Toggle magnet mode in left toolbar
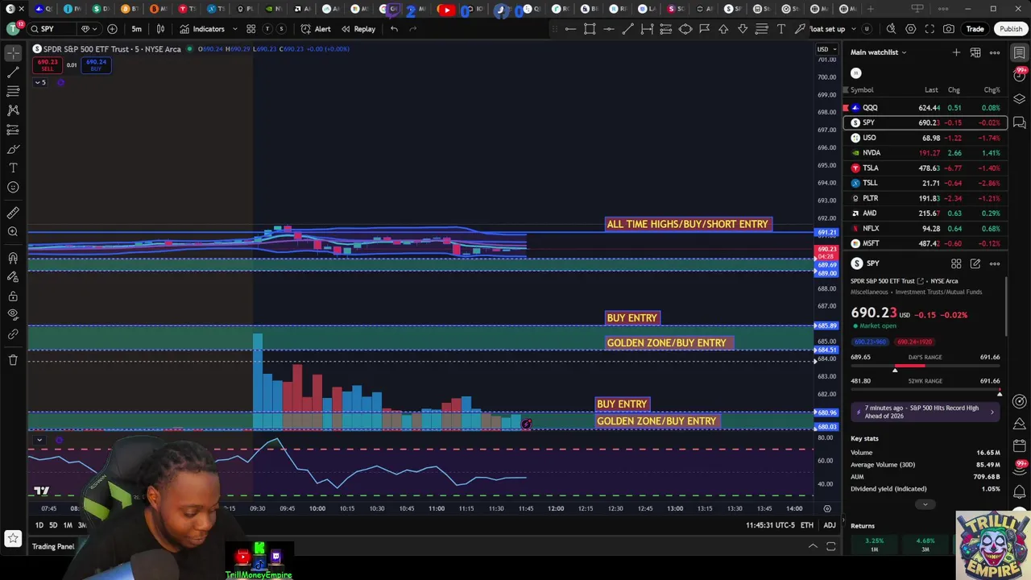 coord(13,258)
